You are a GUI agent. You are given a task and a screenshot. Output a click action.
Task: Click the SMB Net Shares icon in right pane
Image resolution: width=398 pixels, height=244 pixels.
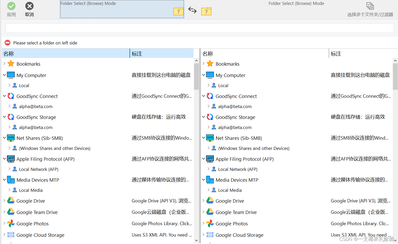pos(210,138)
